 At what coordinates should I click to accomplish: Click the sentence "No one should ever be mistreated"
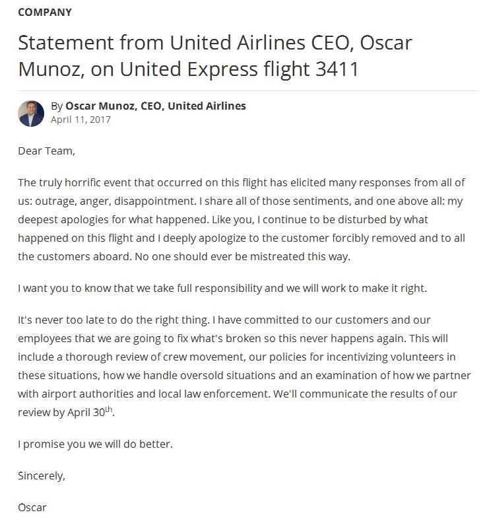point(243,256)
